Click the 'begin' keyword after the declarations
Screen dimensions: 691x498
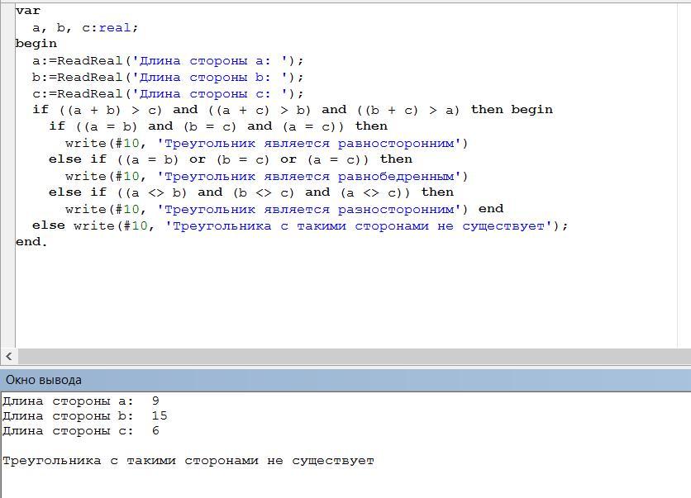[36, 44]
